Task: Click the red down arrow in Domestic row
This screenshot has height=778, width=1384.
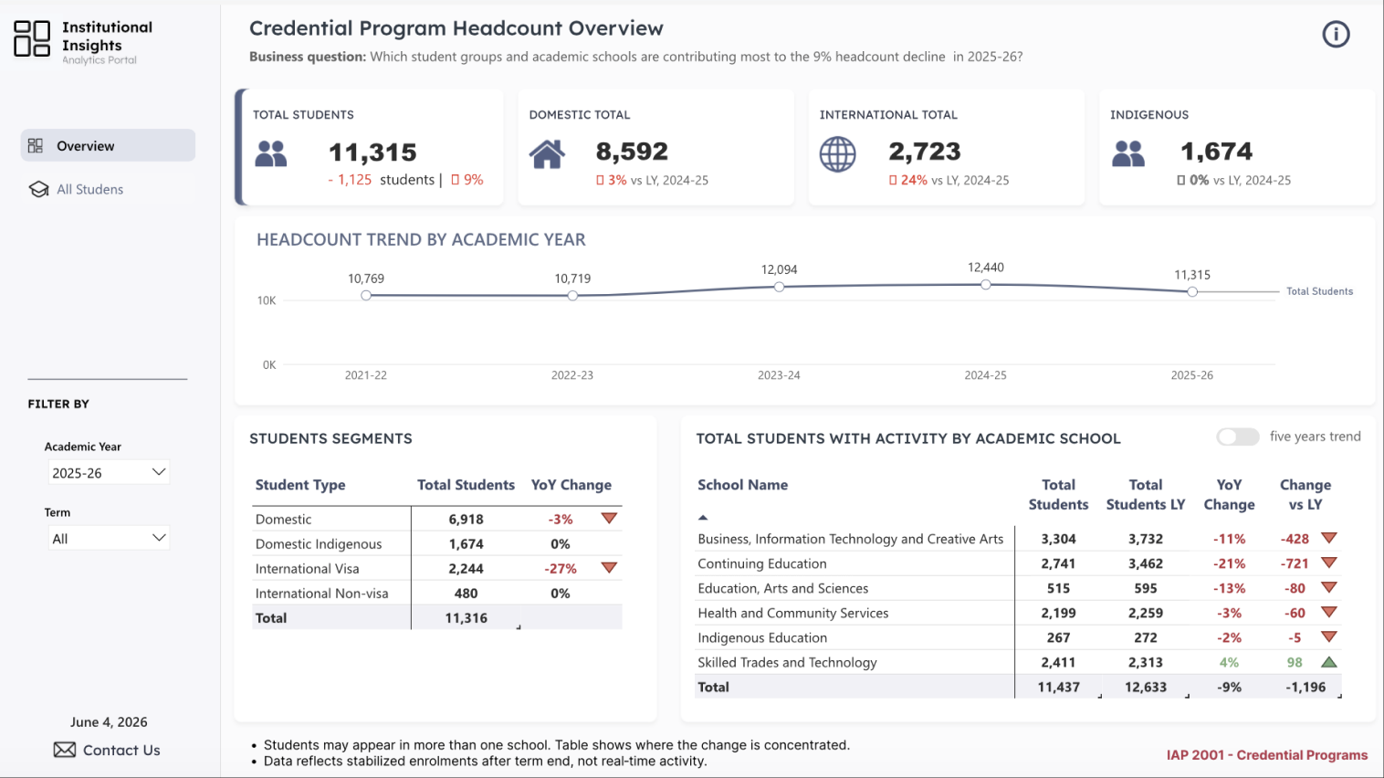Action: [x=609, y=519]
